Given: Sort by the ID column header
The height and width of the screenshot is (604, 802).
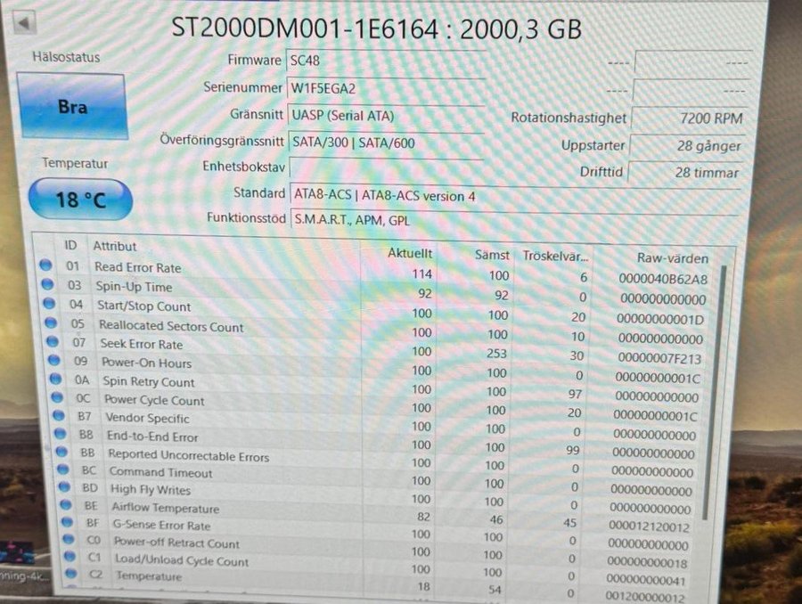Looking at the screenshot, I should point(70,246).
